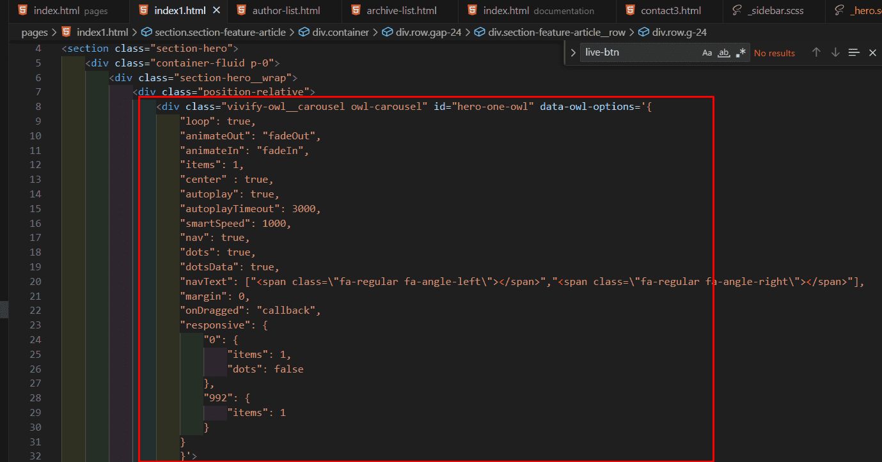Viewport: 882px width, 462px height.
Task: Click the "autoplayTimeout": 3000 line
Action: click(250, 209)
